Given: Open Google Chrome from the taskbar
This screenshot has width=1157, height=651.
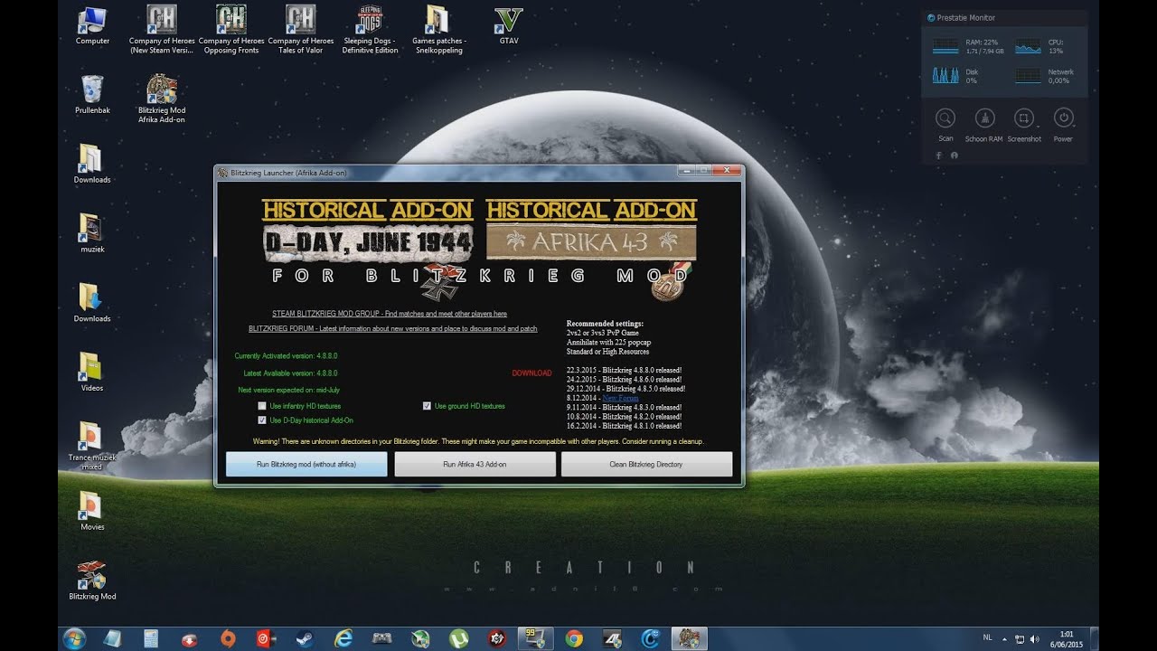Looking at the screenshot, I should tap(573, 638).
